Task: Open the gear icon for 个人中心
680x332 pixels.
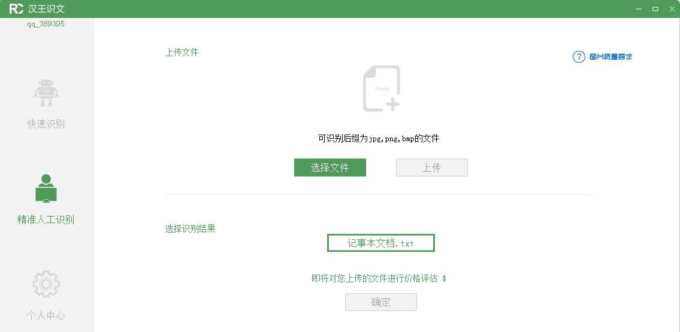Action: pos(46,284)
